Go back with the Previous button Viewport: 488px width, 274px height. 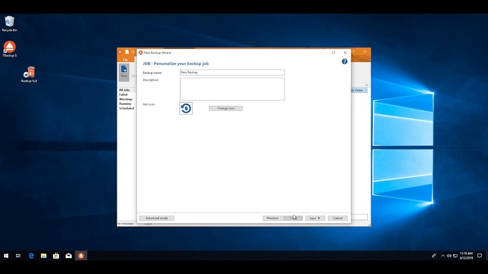click(x=273, y=218)
